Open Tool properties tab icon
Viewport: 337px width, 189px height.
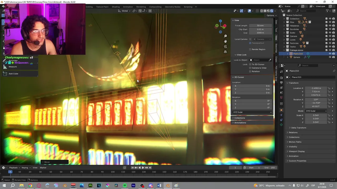[x=281, y=71]
